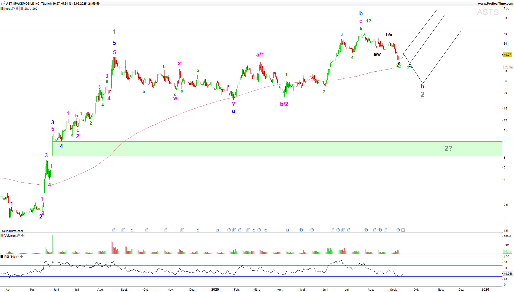Select the Volumen panel label
The height and width of the screenshot is (292, 514).
(x=10, y=235)
